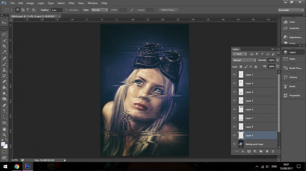Screen dimensions: 306x171
Task: Hide Layer 3 visibility eye
Action: pyautogui.click(x=234, y=83)
